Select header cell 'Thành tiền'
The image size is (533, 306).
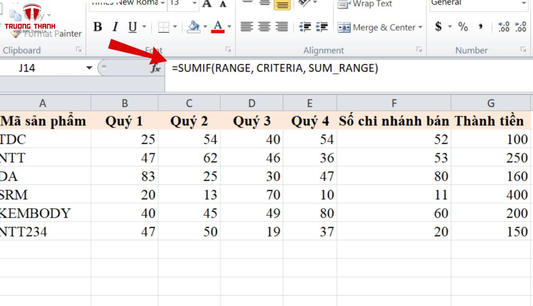(492, 121)
